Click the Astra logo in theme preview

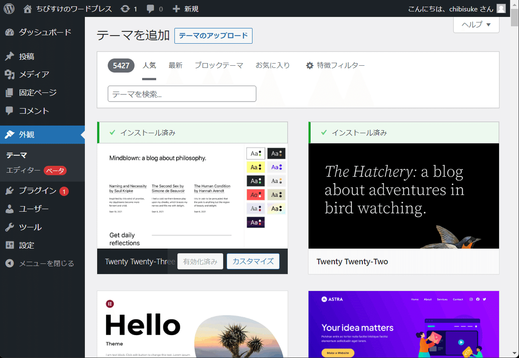tap(333, 299)
